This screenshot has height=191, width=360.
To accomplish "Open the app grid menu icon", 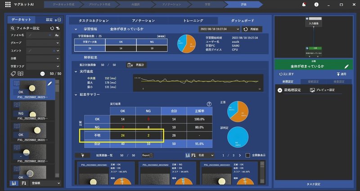I will (8, 4).
